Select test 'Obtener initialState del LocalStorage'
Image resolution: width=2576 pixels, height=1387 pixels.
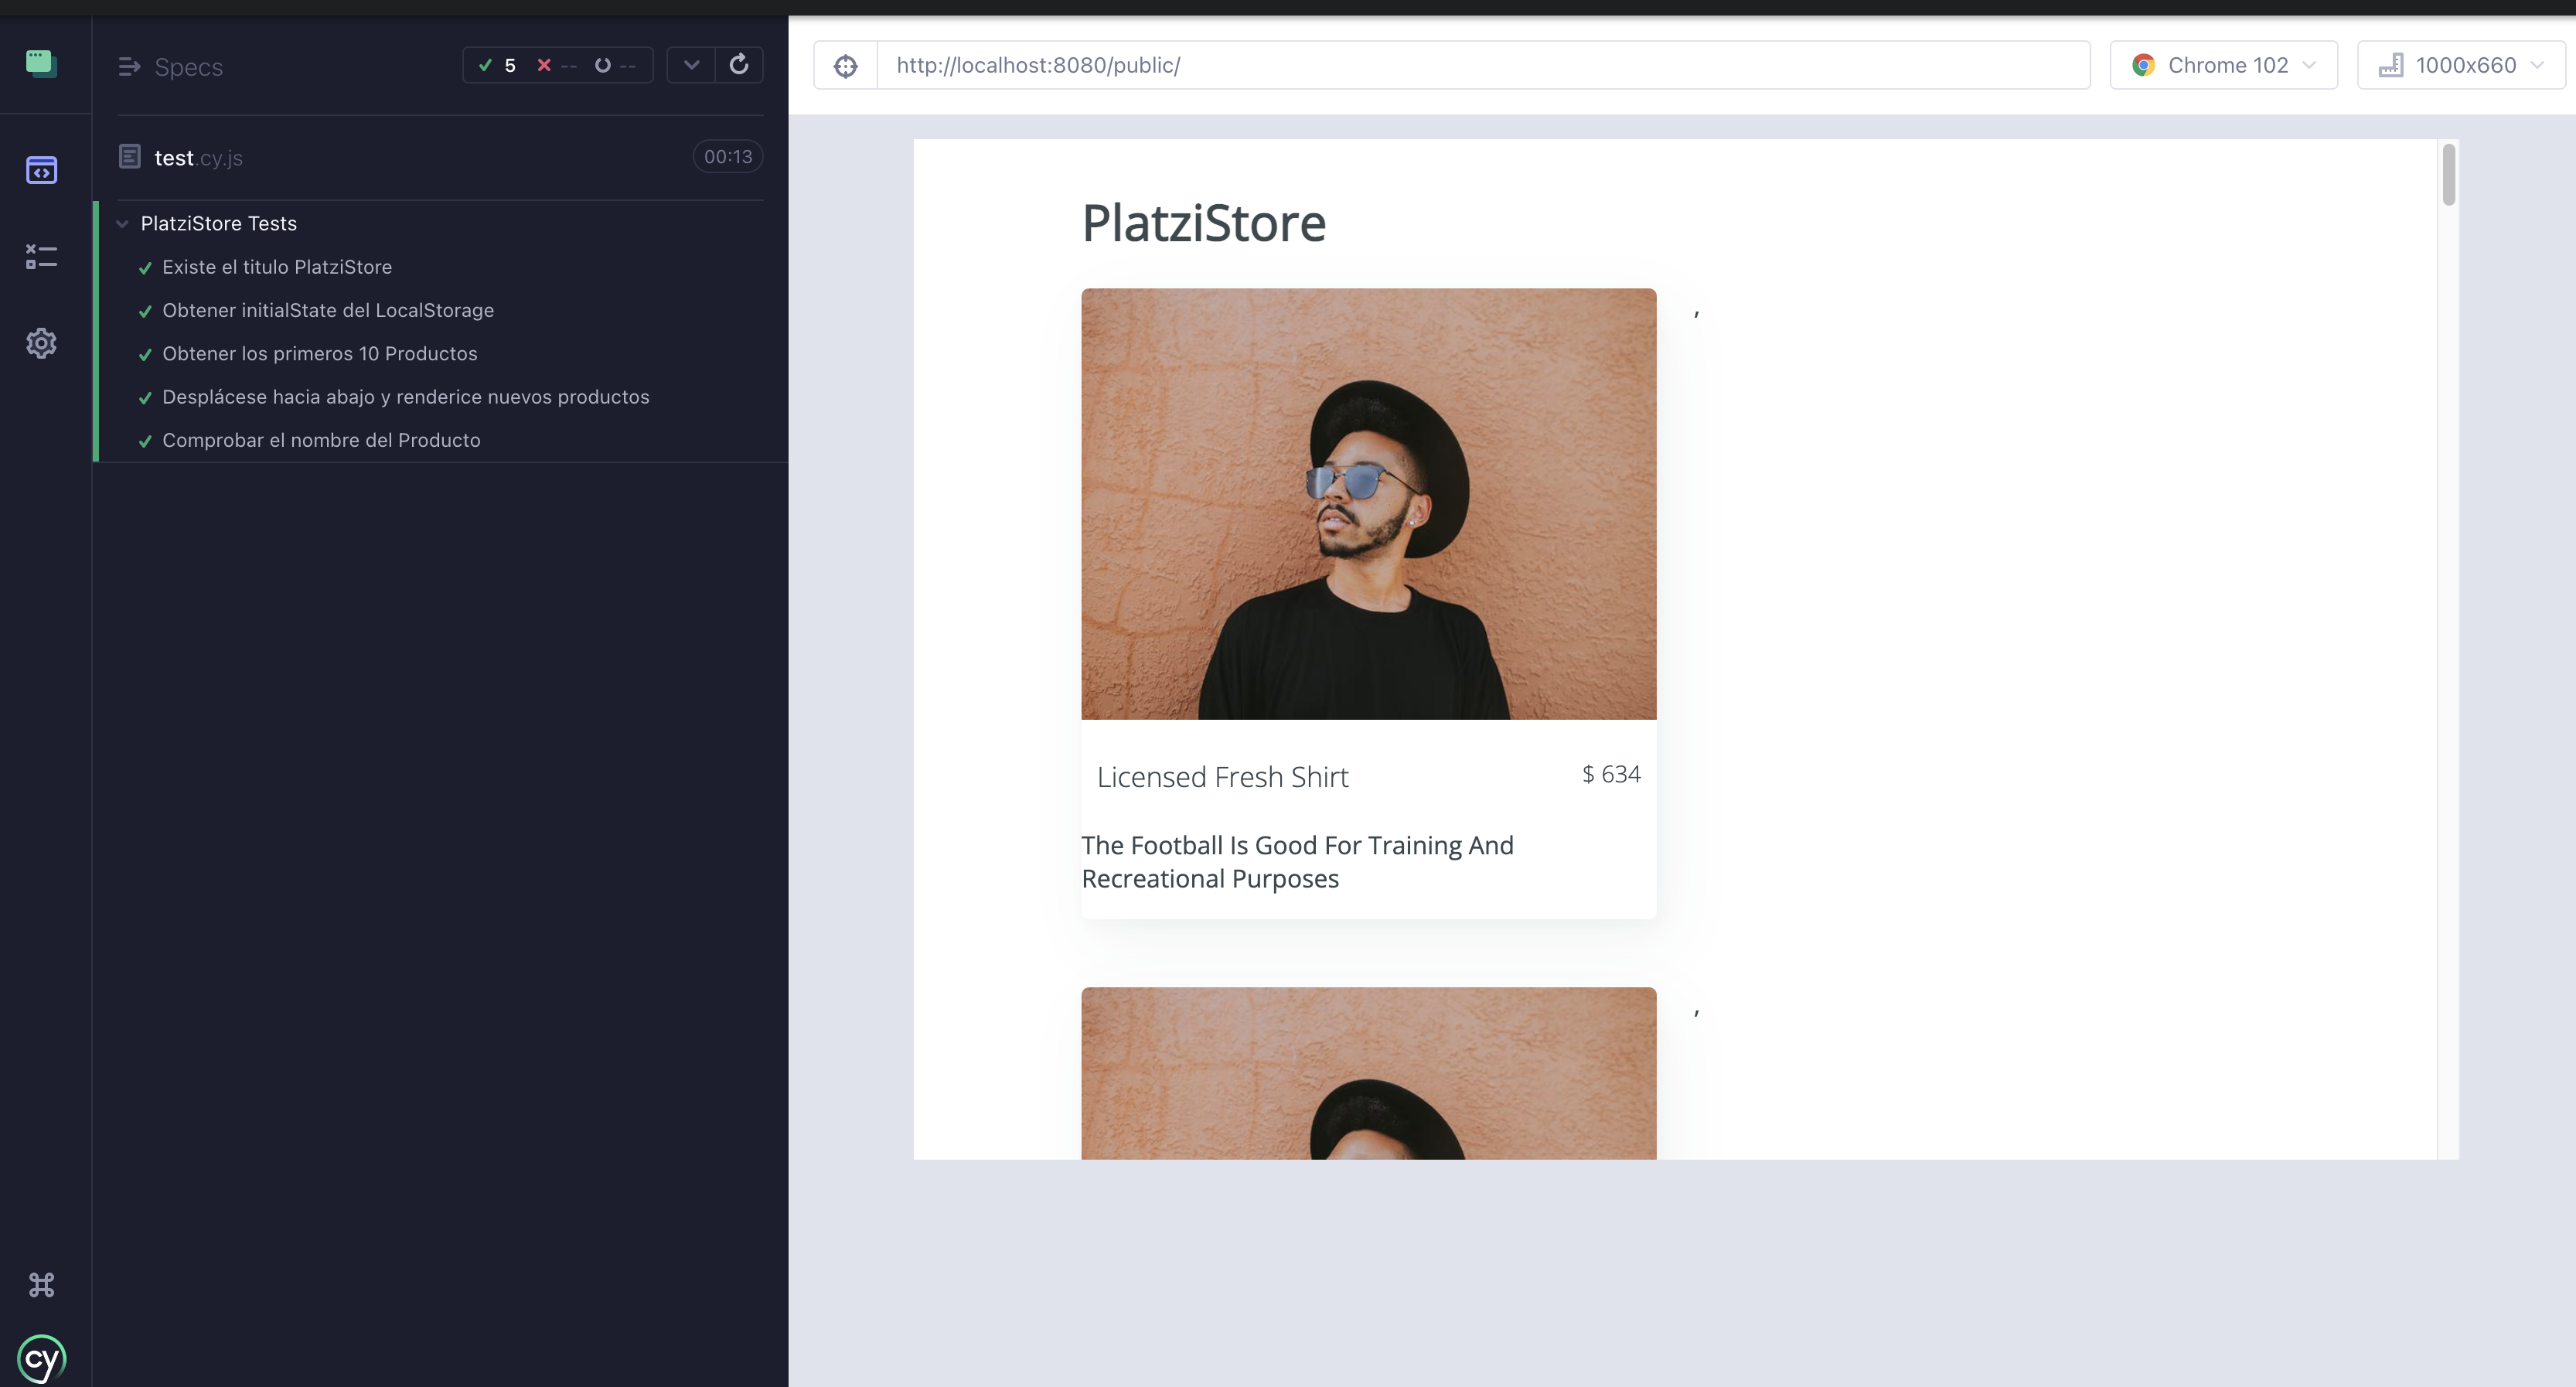328,310
